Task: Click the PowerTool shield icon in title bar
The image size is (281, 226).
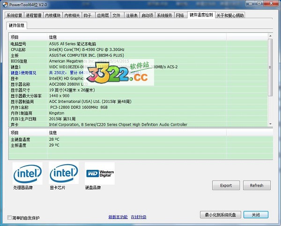Action: click(x=5, y=5)
